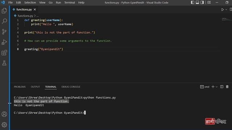Open the Run and Debug view
Viewport: 232px width, 130px height.
(x=4, y=42)
